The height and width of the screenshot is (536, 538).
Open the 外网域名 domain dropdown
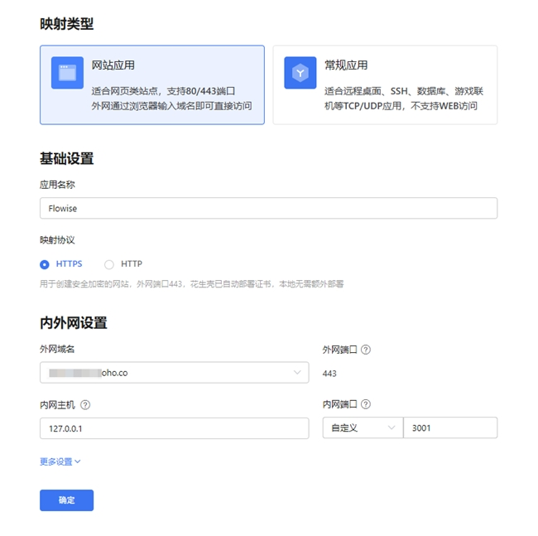click(174, 373)
